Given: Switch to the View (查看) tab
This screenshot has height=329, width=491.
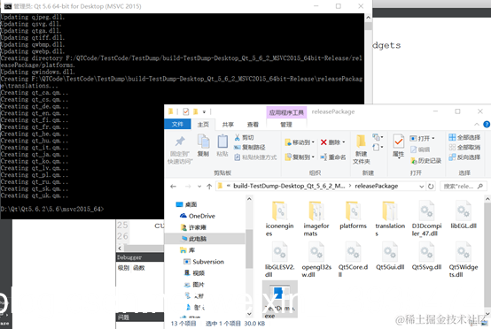Looking at the screenshot, I should point(253,125).
